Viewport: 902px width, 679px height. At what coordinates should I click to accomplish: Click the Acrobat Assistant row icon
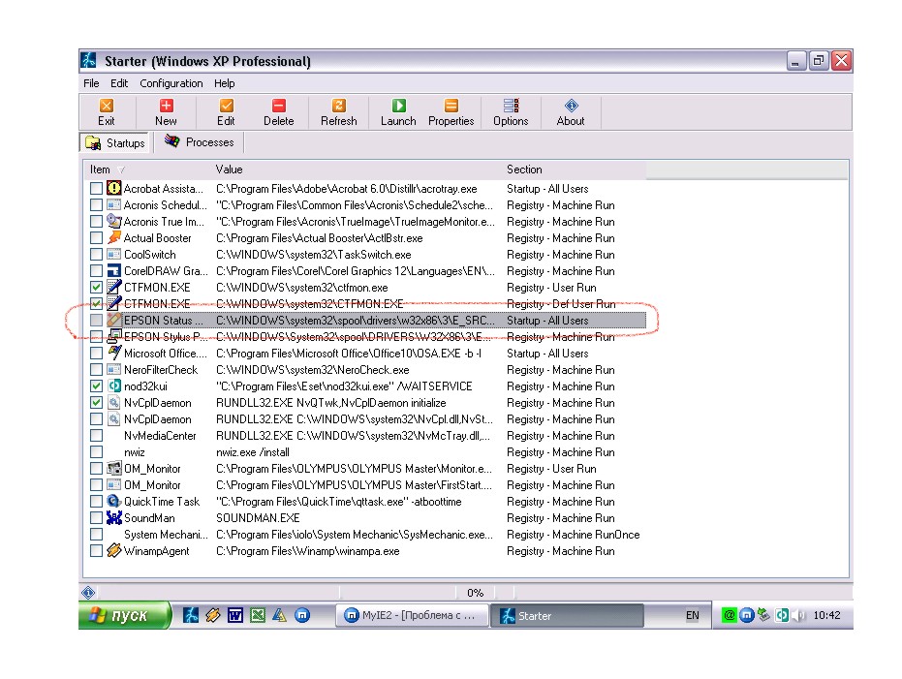tap(114, 188)
